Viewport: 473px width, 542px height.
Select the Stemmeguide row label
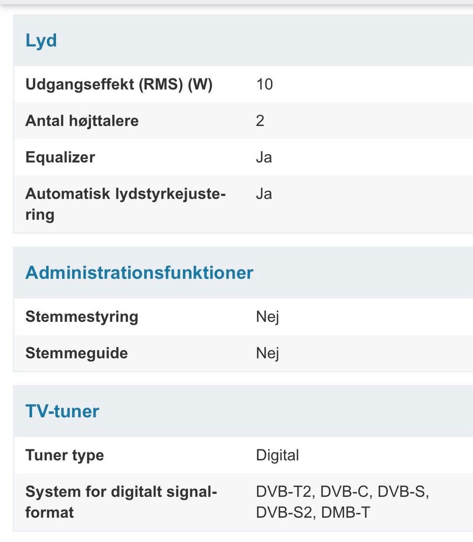pos(76,353)
